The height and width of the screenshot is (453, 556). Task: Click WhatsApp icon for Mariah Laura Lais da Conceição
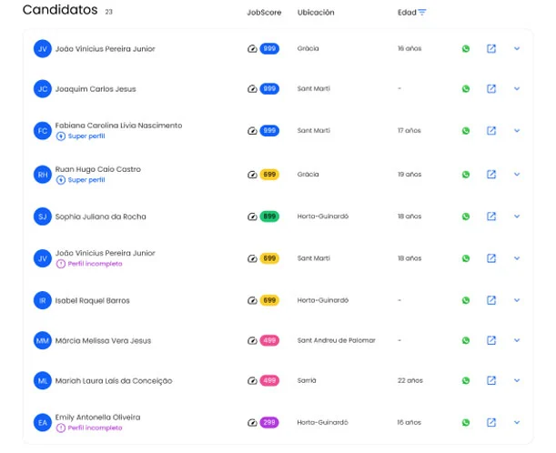[466, 381]
